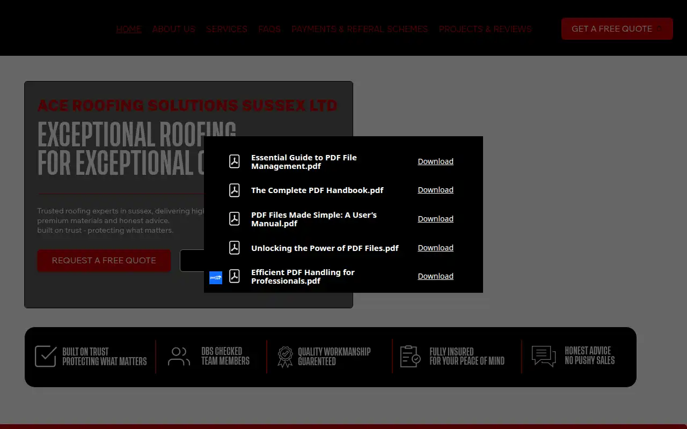Click the lock icon in Get A Free Quote button
The width and height of the screenshot is (687, 429).
coord(660,29)
